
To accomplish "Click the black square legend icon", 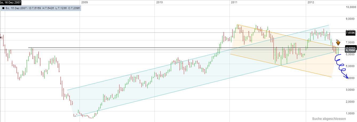I will pos(3,8).
